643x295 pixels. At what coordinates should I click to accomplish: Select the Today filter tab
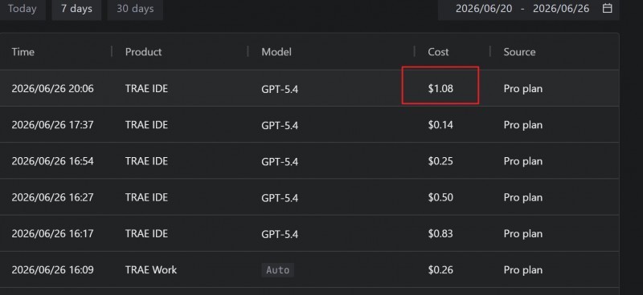[23, 9]
